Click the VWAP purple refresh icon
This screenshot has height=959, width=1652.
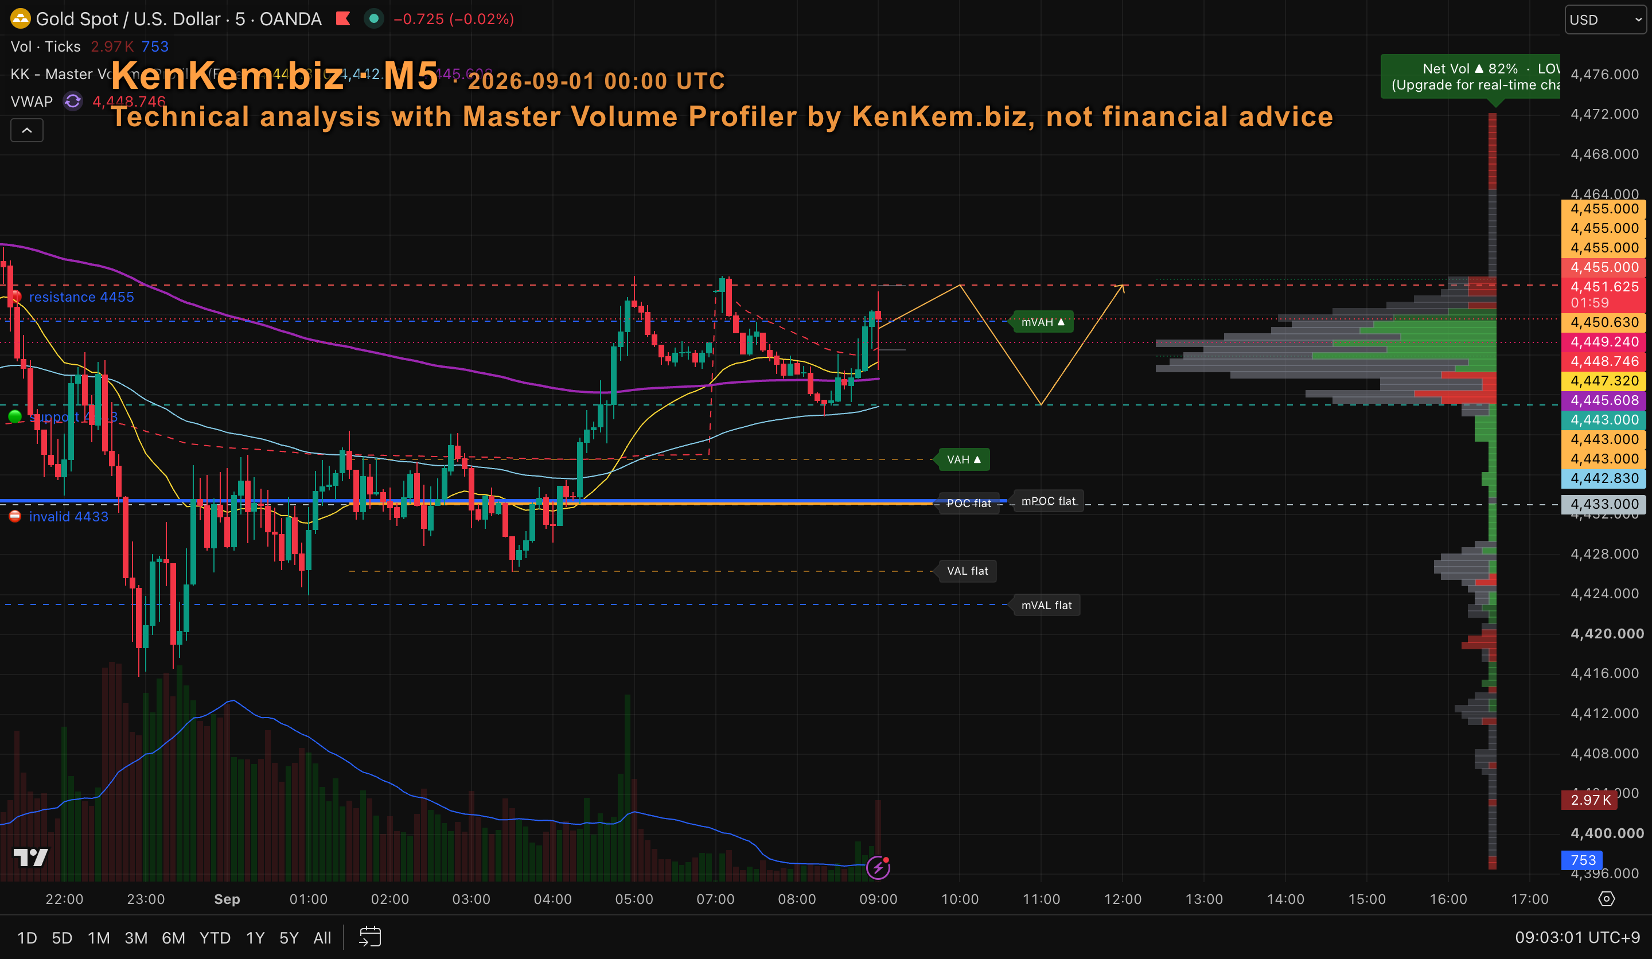[73, 102]
